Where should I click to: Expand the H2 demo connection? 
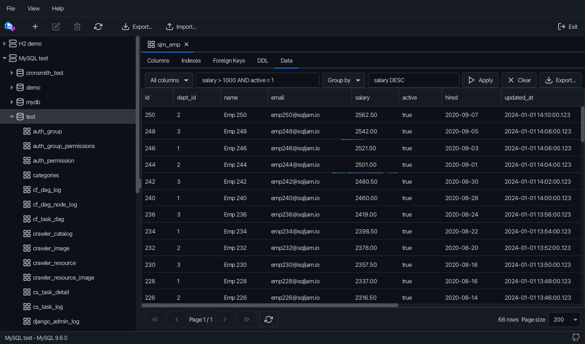pyautogui.click(x=5, y=43)
